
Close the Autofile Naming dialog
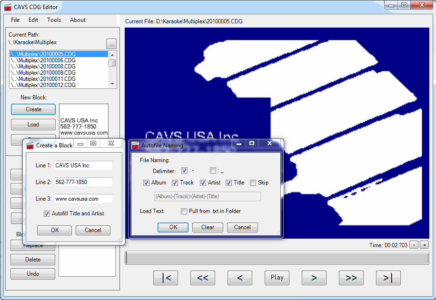(x=269, y=143)
